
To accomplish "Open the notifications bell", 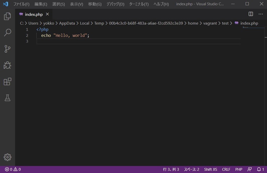I will coord(260,169).
